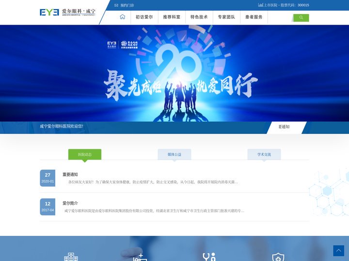Click the 20th anniversary banner image
Image resolution: width=349 pixels, height=261 pixels.
pos(174,73)
